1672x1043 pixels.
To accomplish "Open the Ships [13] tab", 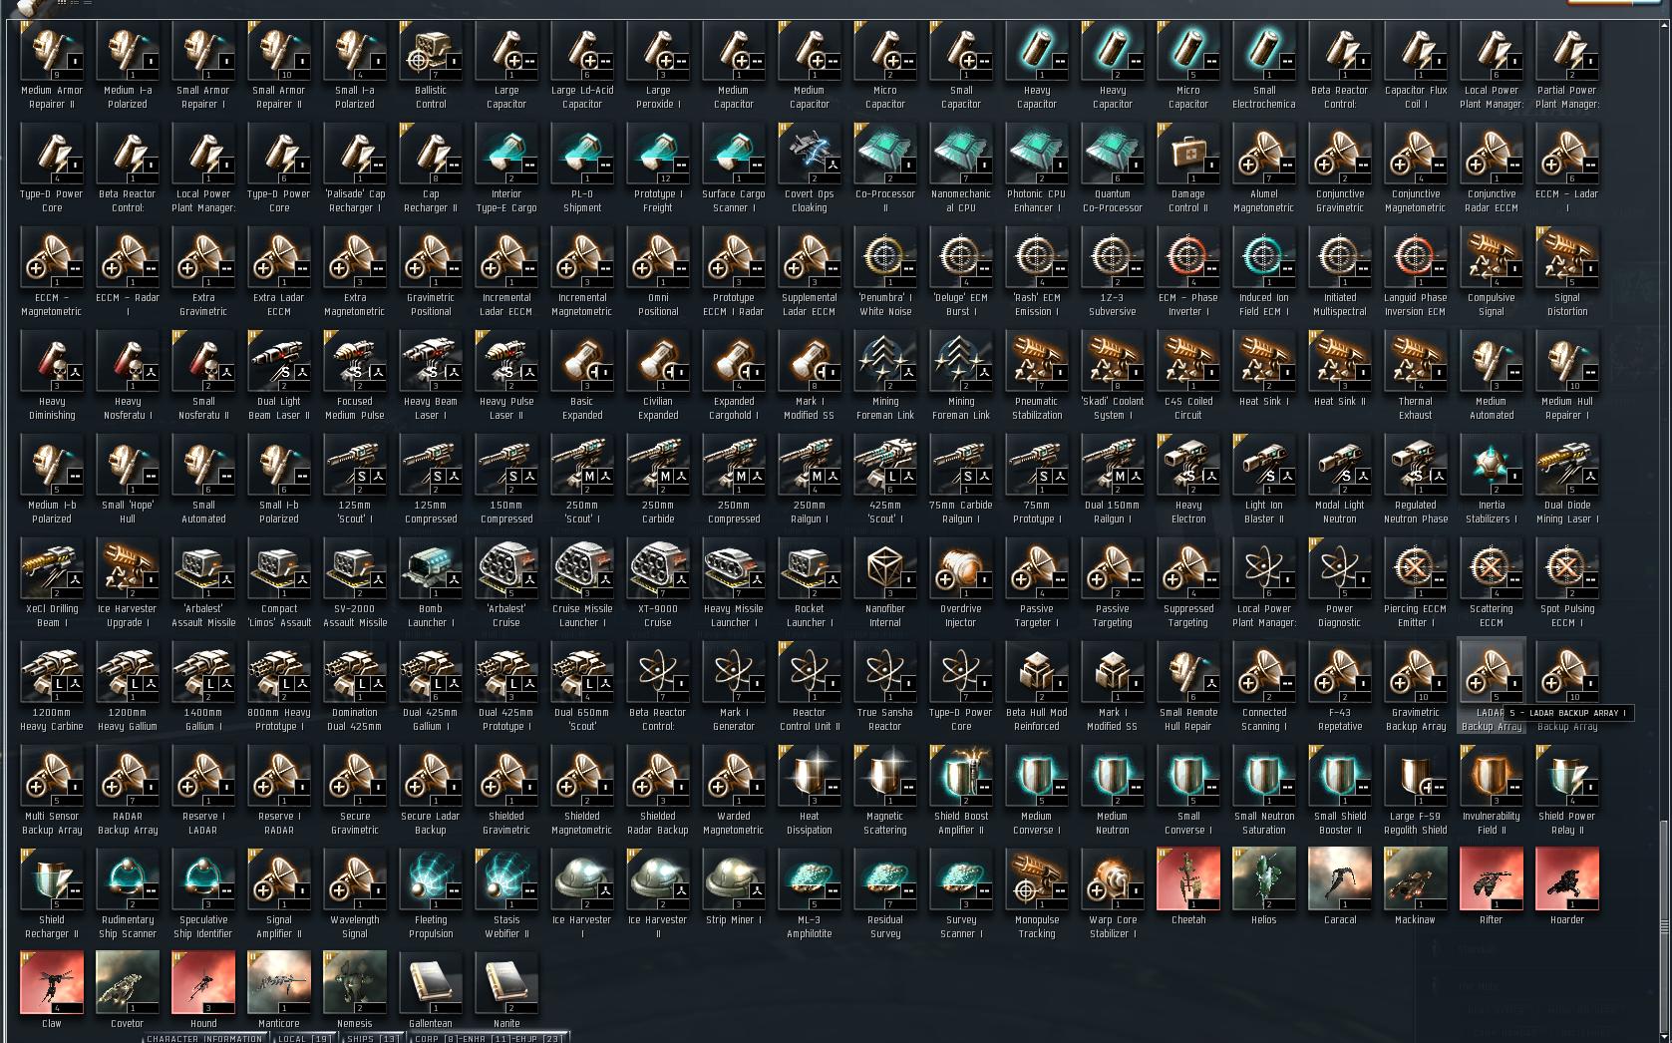I will pos(373,1038).
